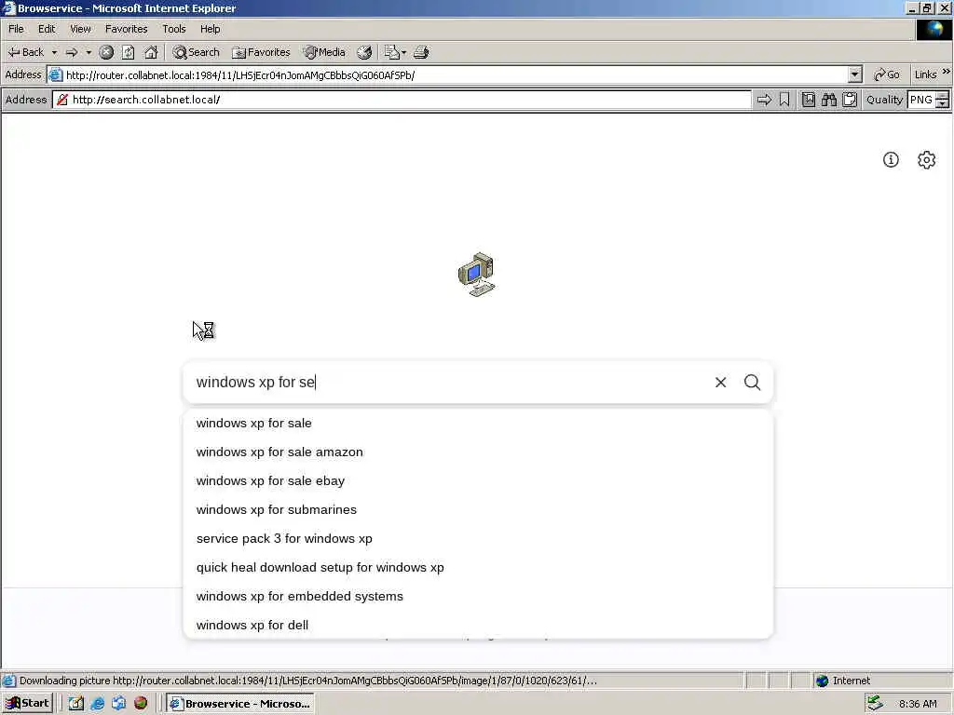The width and height of the screenshot is (954, 715).
Task: Click the info circle icon
Action: coord(891,160)
